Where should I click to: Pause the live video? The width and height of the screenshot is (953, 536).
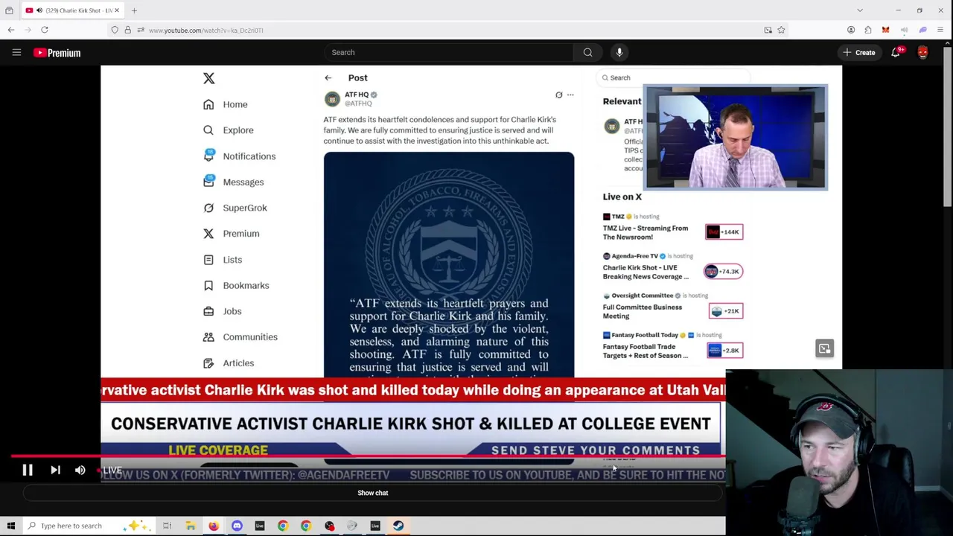[28, 470]
